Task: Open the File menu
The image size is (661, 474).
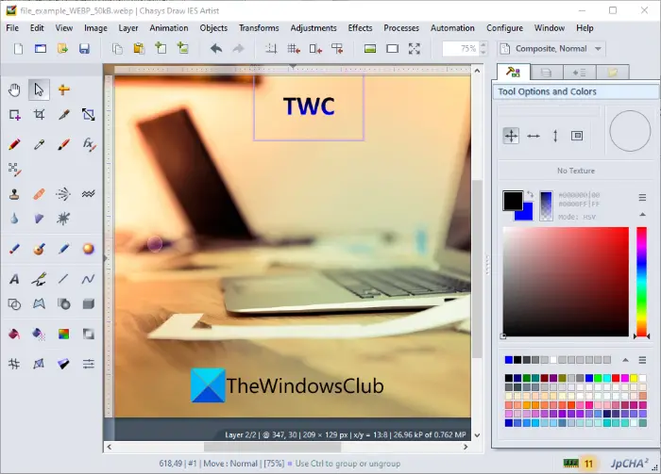Action: pos(12,27)
